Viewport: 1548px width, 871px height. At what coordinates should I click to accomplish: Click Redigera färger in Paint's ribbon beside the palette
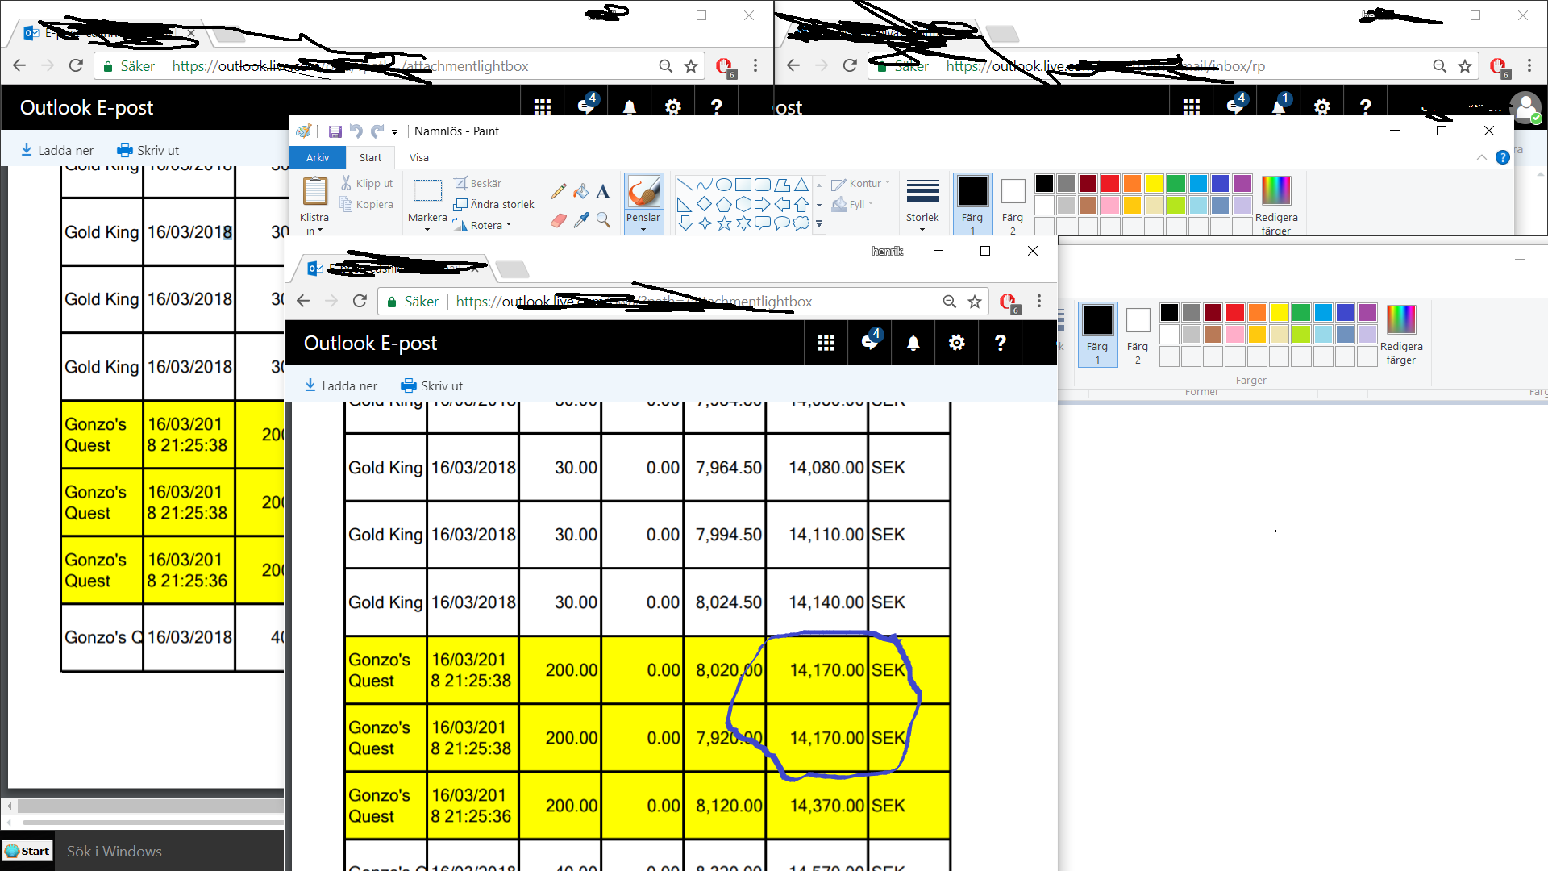coord(1276,206)
